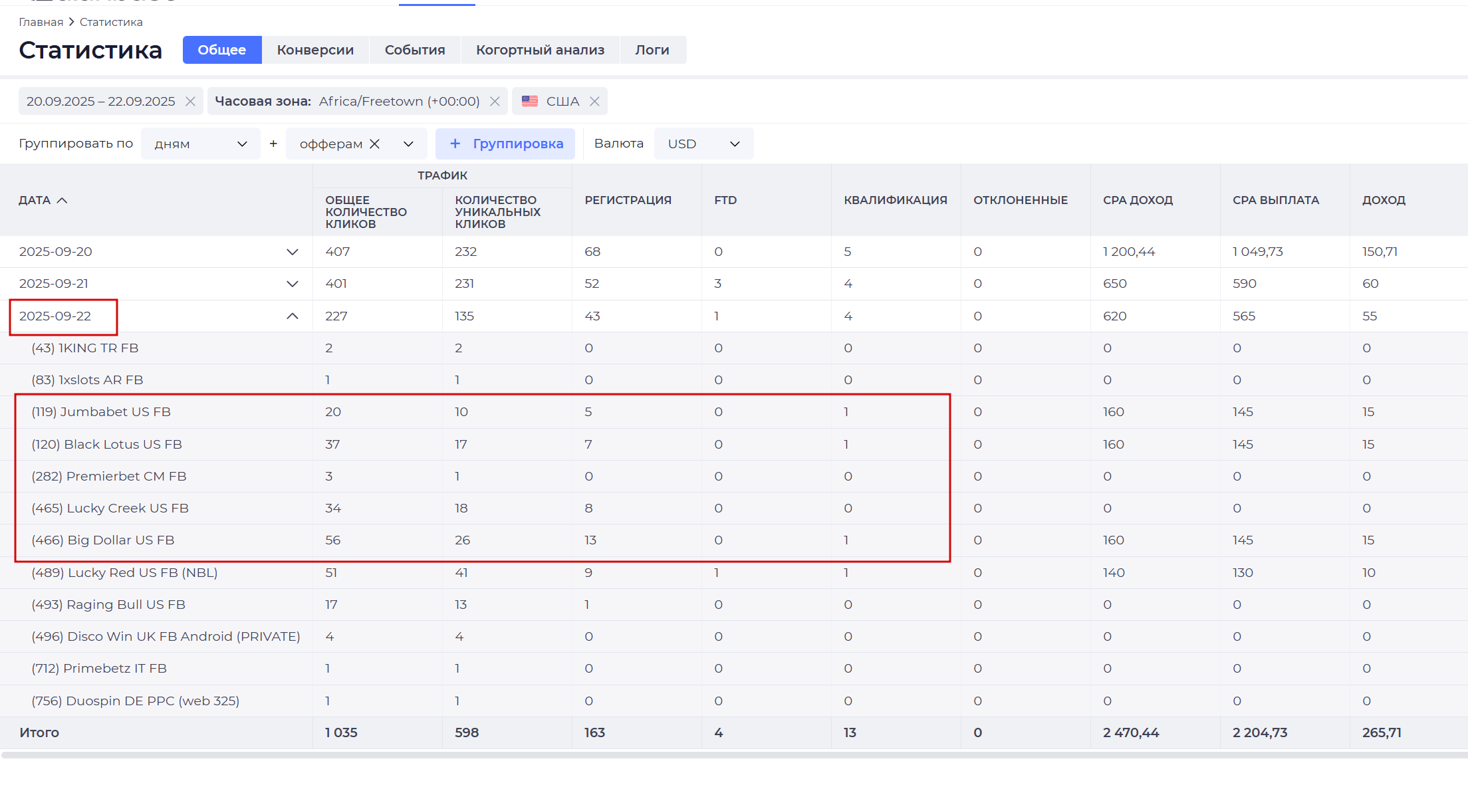Remove the США country filter
Screen dimensions: 1468x791
[x=594, y=101]
